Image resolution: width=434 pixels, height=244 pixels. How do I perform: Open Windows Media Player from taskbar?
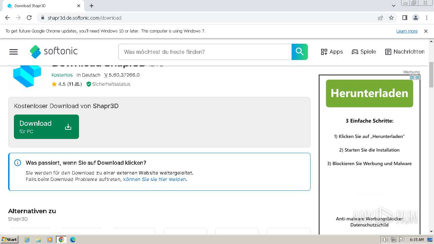[50, 240]
